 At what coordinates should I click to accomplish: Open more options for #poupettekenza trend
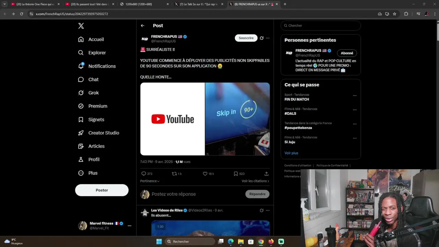(355, 124)
